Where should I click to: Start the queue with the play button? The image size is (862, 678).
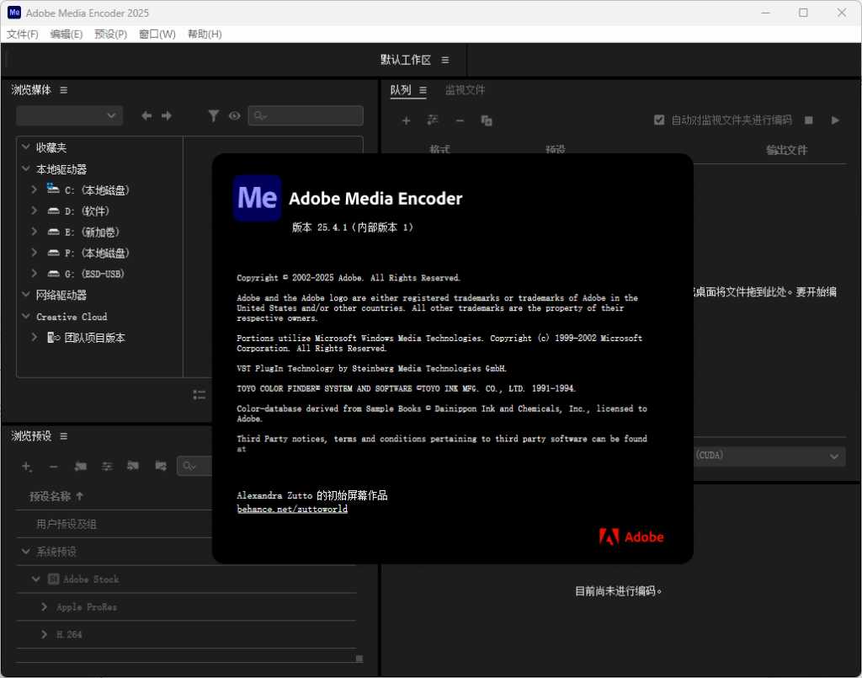pyautogui.click(x=835, y=120)
